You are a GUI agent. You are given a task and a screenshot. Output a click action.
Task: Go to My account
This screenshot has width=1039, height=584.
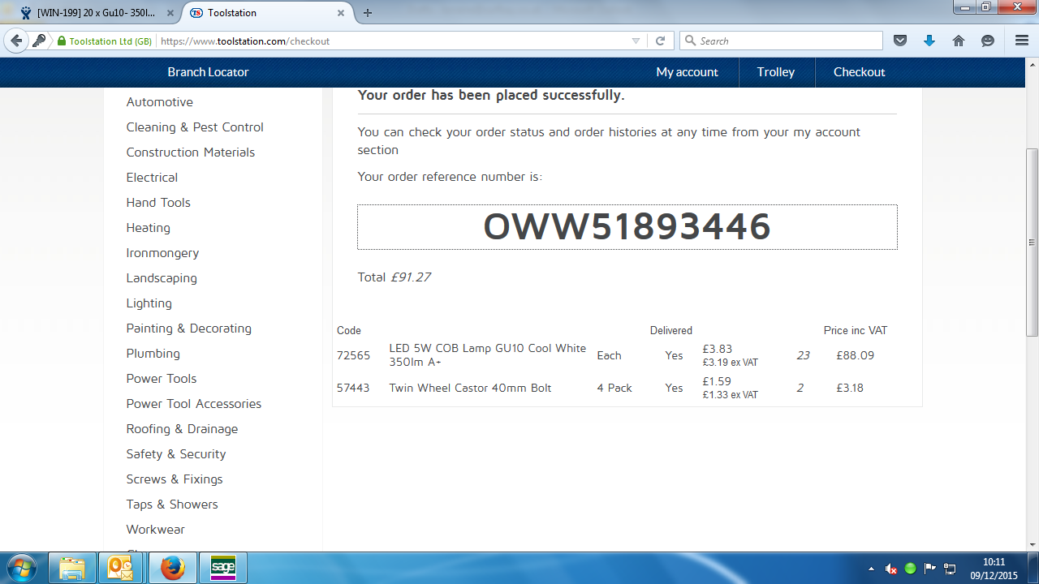pos(687,72)
